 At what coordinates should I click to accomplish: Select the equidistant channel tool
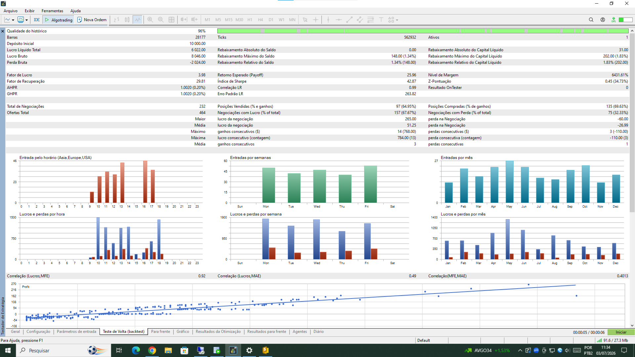(x=360, y=20)
